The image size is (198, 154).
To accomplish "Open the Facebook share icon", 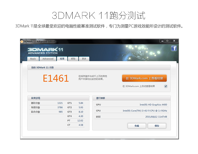I will pos(174,48).
